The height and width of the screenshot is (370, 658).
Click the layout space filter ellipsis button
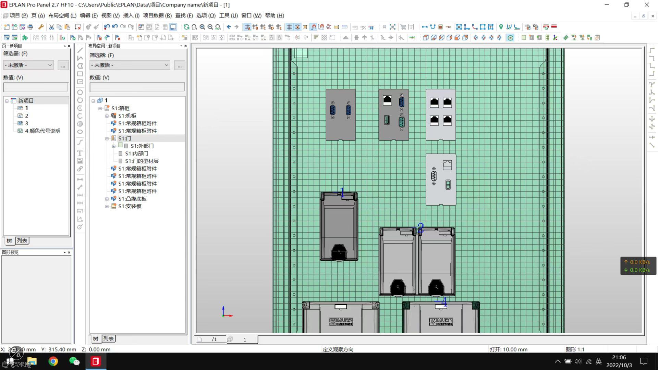click(x=180, y=65)
